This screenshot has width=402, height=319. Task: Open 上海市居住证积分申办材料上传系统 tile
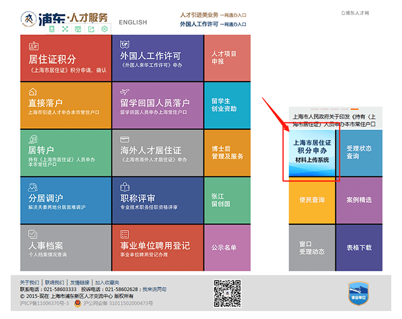tap(312, 152)
